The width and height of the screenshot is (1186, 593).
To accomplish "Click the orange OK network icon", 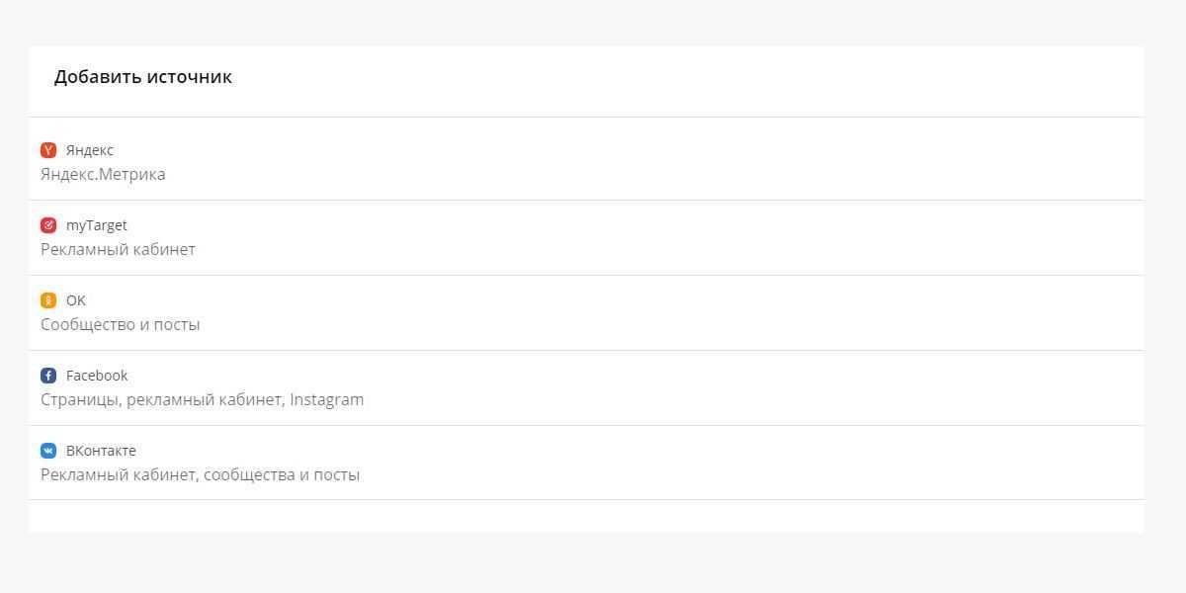I will [x=48, y=300].
